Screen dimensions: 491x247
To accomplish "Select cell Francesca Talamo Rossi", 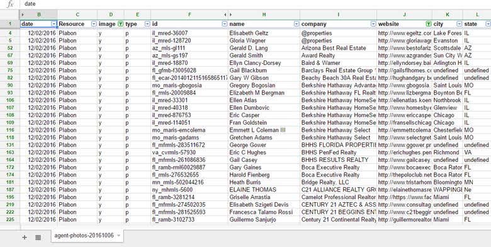I will point(264,212).
